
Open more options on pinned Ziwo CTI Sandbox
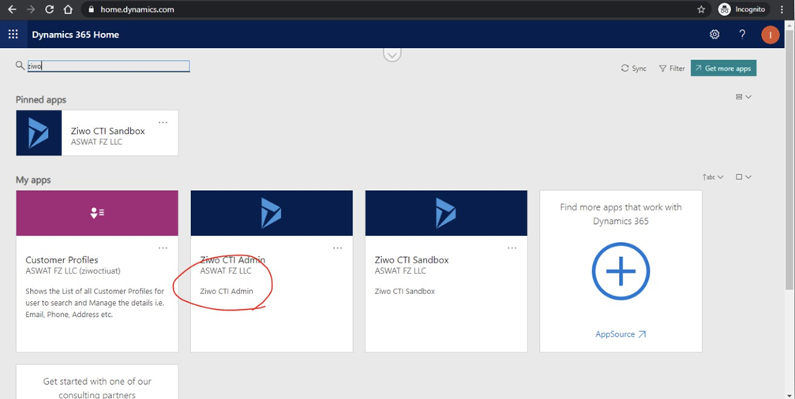[x=163, y=122]
